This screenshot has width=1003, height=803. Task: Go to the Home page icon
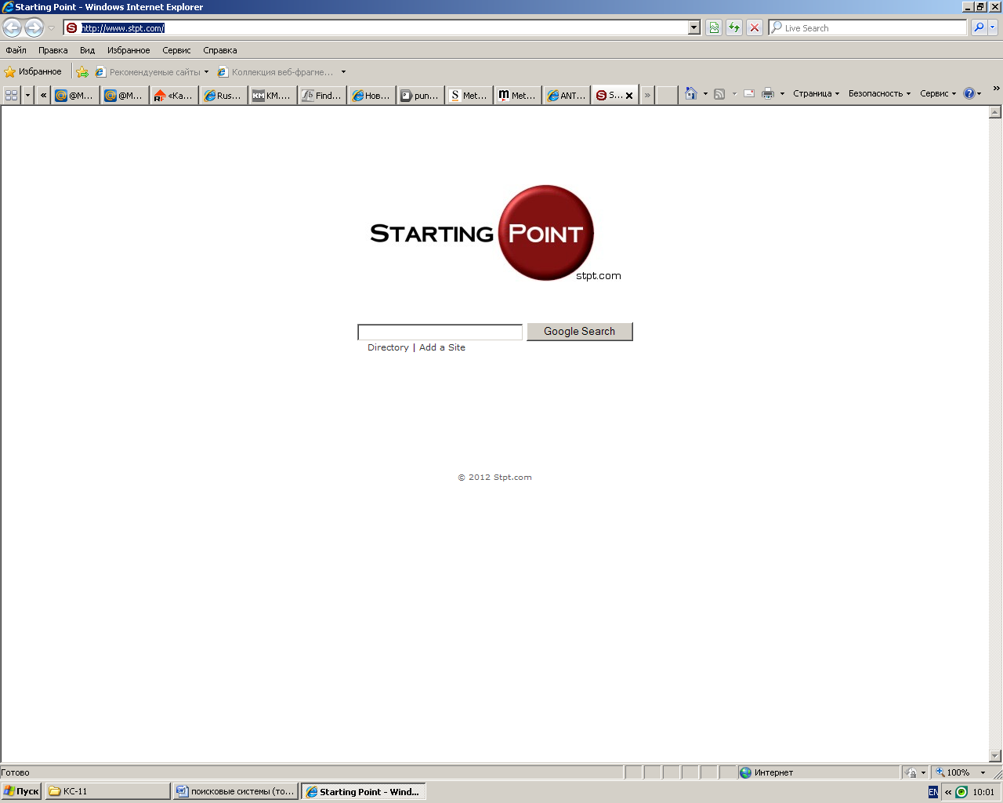point(690,93)
